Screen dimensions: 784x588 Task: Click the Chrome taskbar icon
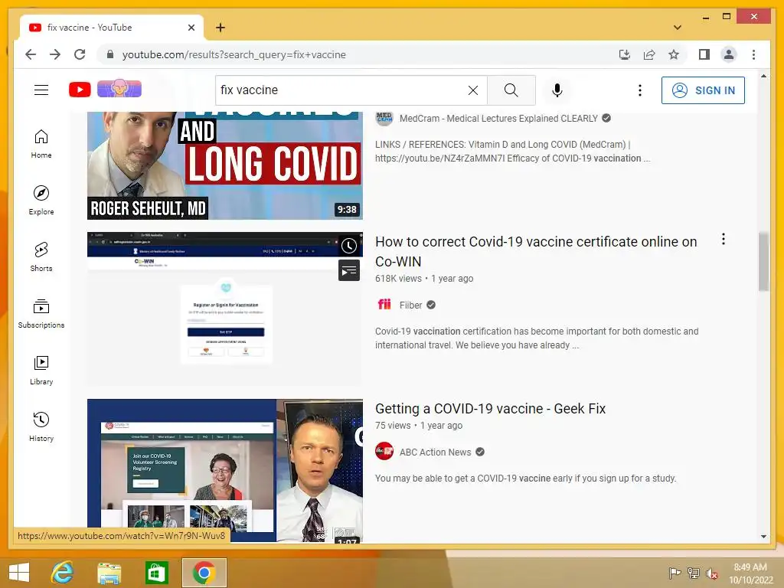pyautogui.click(x=204, y=573)
